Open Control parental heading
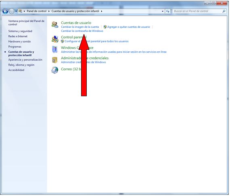This screenshot has height=196, width=230. click(73, 37)
